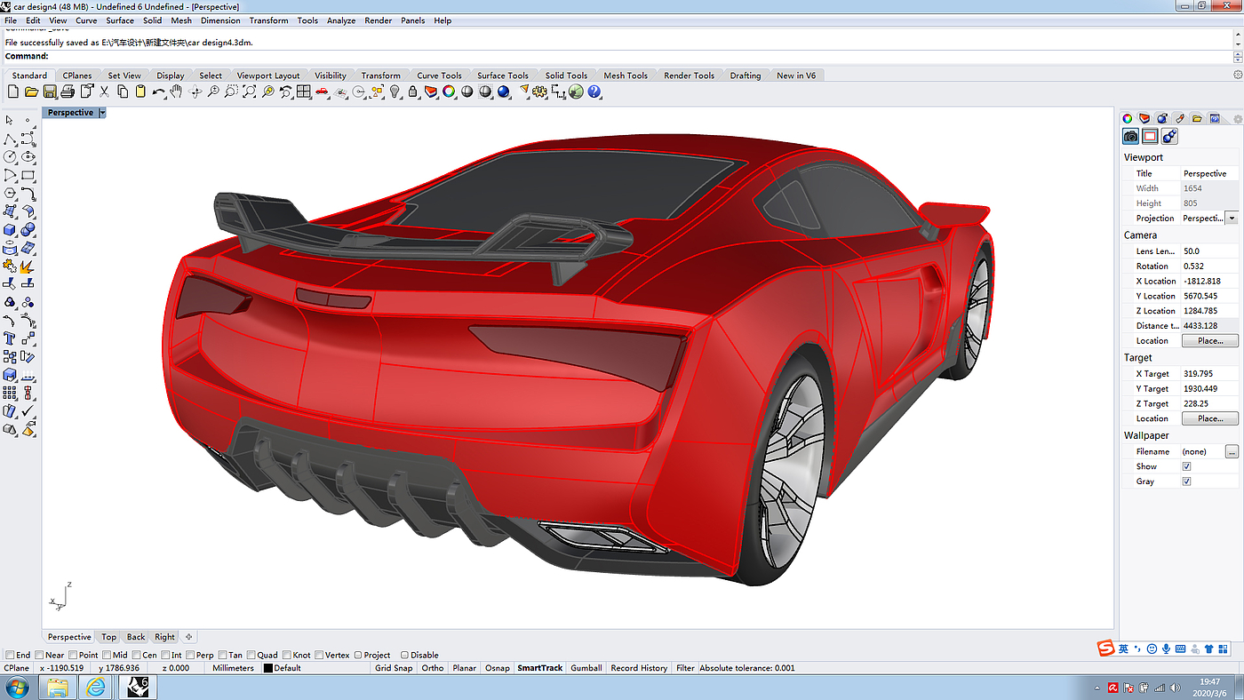This screenshot has width=1244, height=700.
Task: Select the Text object tool in left sidebar
Action: 10,338
